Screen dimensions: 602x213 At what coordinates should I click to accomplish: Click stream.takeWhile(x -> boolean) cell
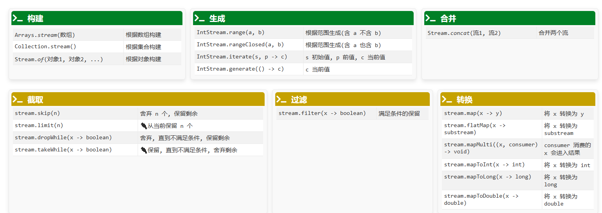tap(75, 150)
